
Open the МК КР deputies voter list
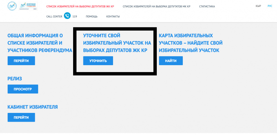click(157, 6)
